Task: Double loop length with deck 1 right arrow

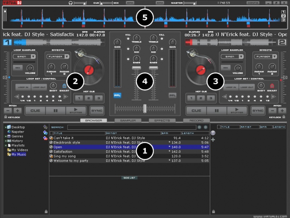Action: tap(66, 97)
